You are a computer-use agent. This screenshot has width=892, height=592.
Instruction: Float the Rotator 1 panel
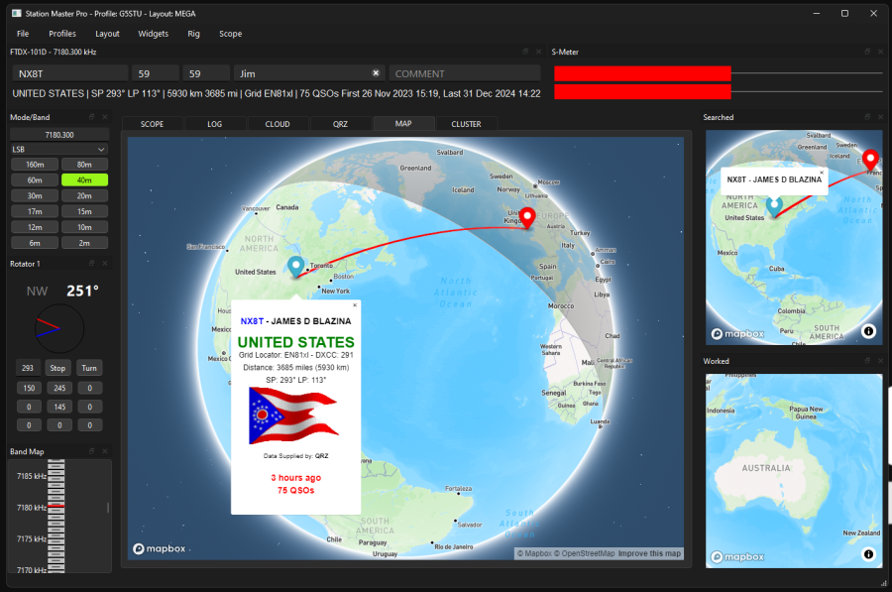[91, 264]
